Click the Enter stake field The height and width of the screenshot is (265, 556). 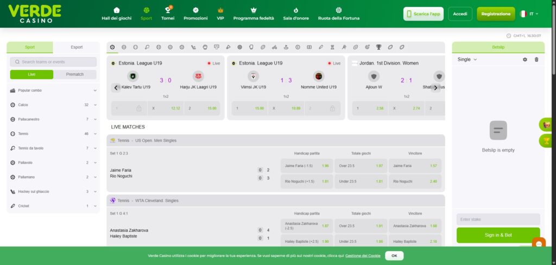[498, 219]
